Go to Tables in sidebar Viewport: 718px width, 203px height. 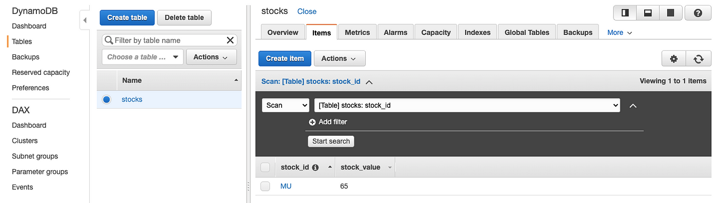(22, 42)
